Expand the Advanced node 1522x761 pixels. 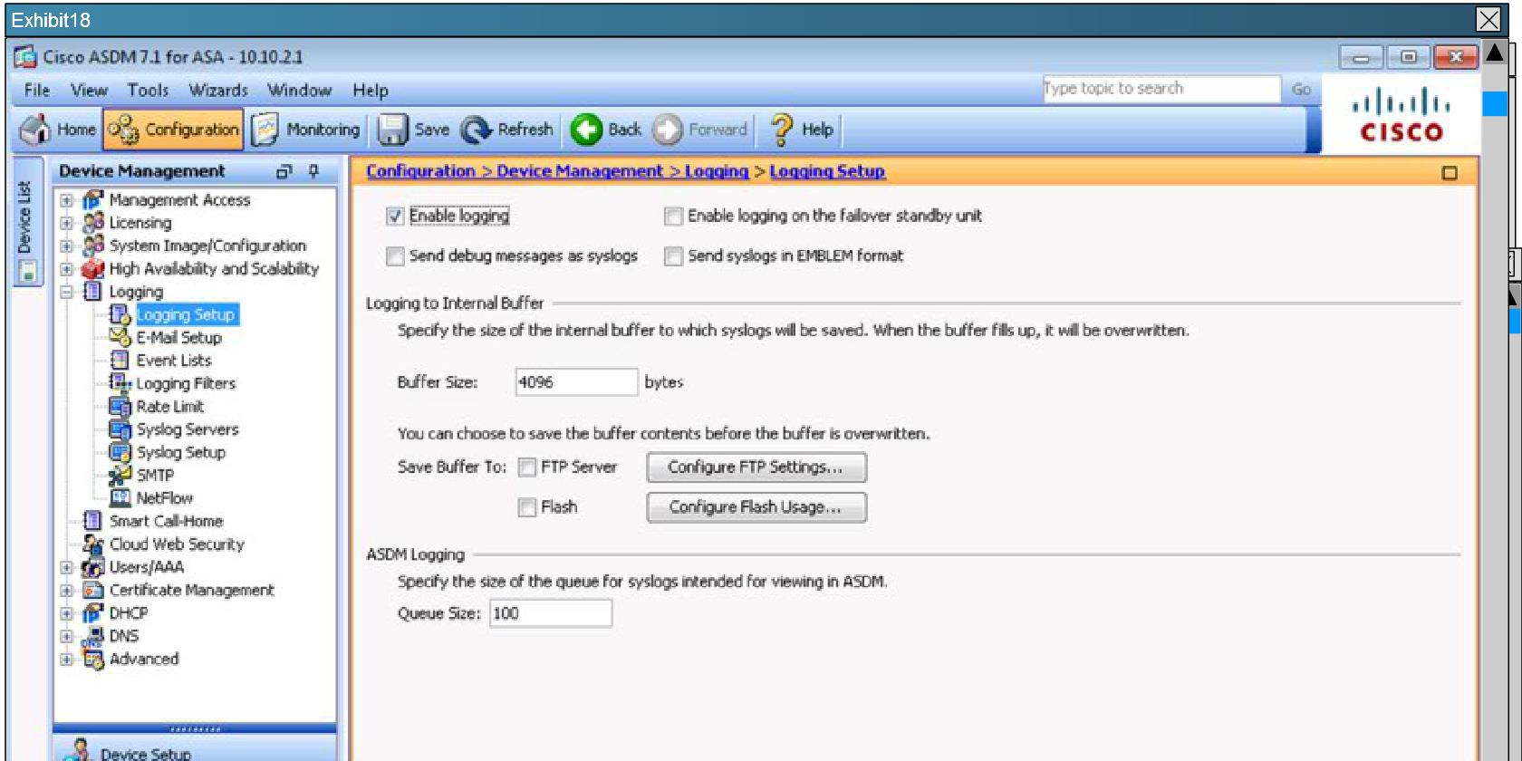coord(66,660)
